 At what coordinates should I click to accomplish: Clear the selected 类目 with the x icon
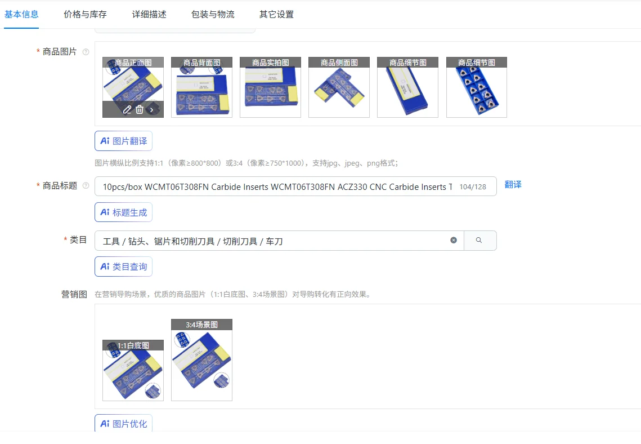pyautogui.click(x=454, y=240)
